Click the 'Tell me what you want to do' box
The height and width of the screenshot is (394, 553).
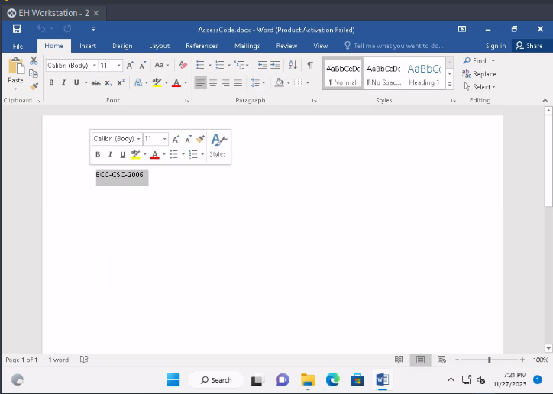pos(398,46)
